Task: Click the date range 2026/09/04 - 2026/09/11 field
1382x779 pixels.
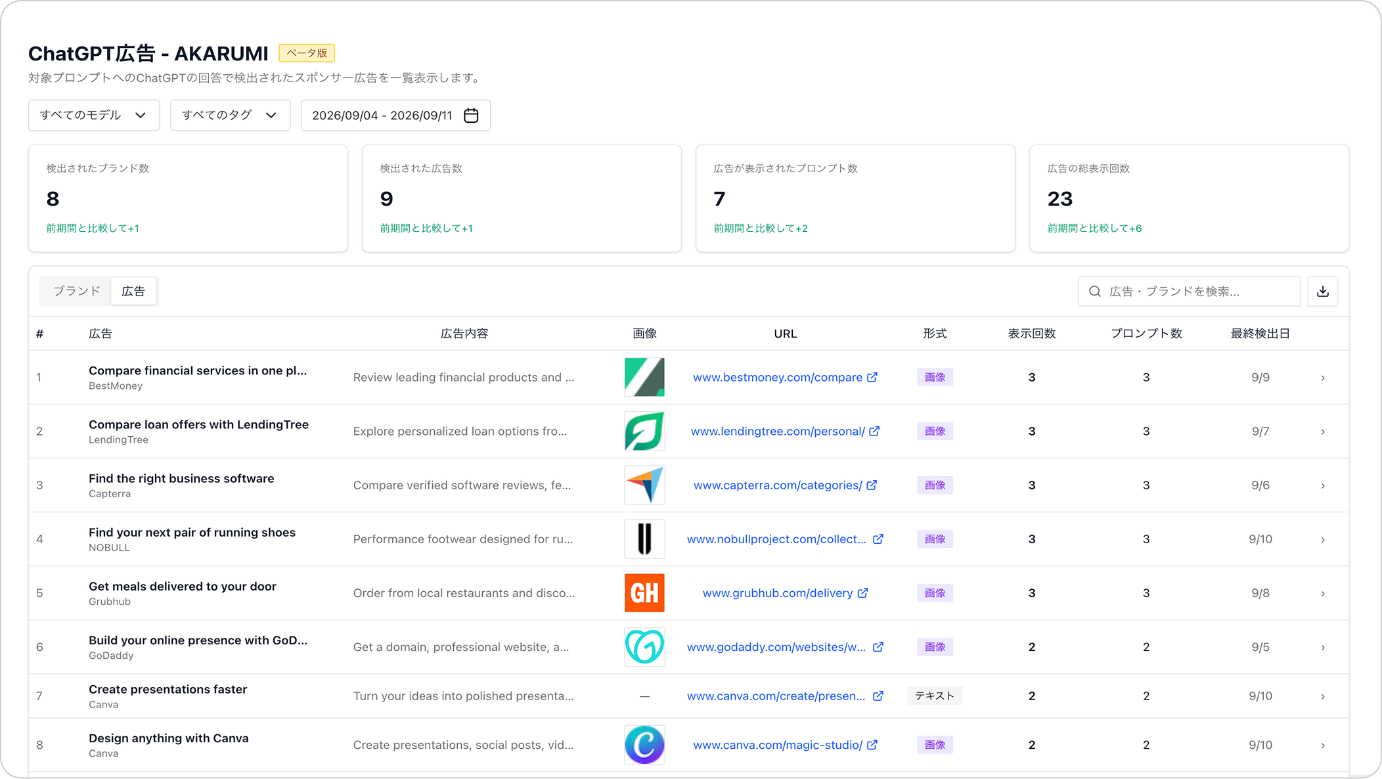Action: pyautogui.click(x=395, y=116)
